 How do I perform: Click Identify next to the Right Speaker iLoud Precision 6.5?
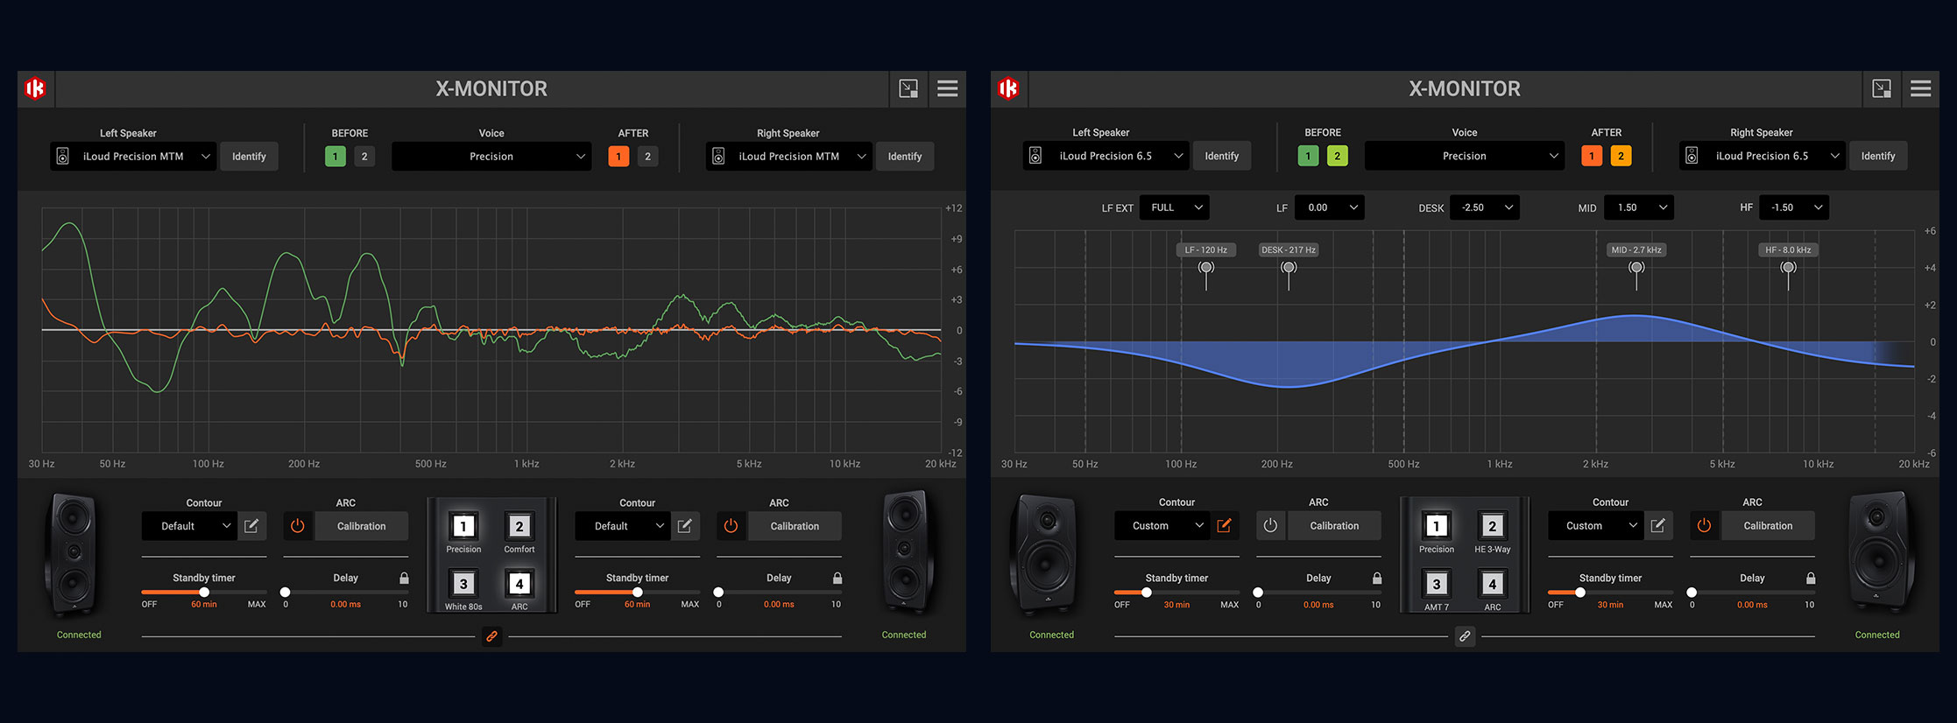[x=1877, y=156]
